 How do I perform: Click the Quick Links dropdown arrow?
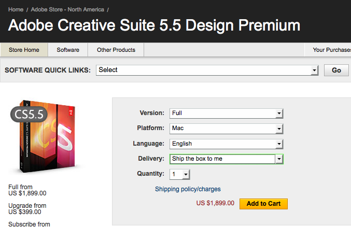pos(314,70)
